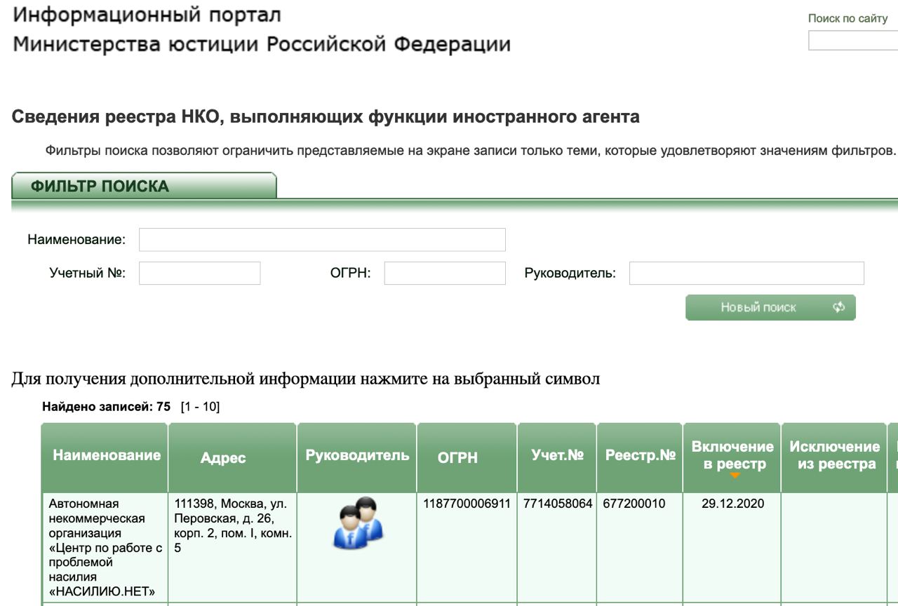Screen dimensions: 898x606
Task: Click the Учетный №: filter label
Action: (88, 273)
